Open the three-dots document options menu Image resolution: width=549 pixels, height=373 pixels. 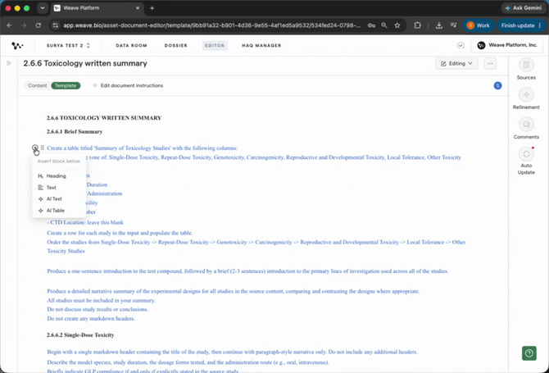click(x=490, y=64)
